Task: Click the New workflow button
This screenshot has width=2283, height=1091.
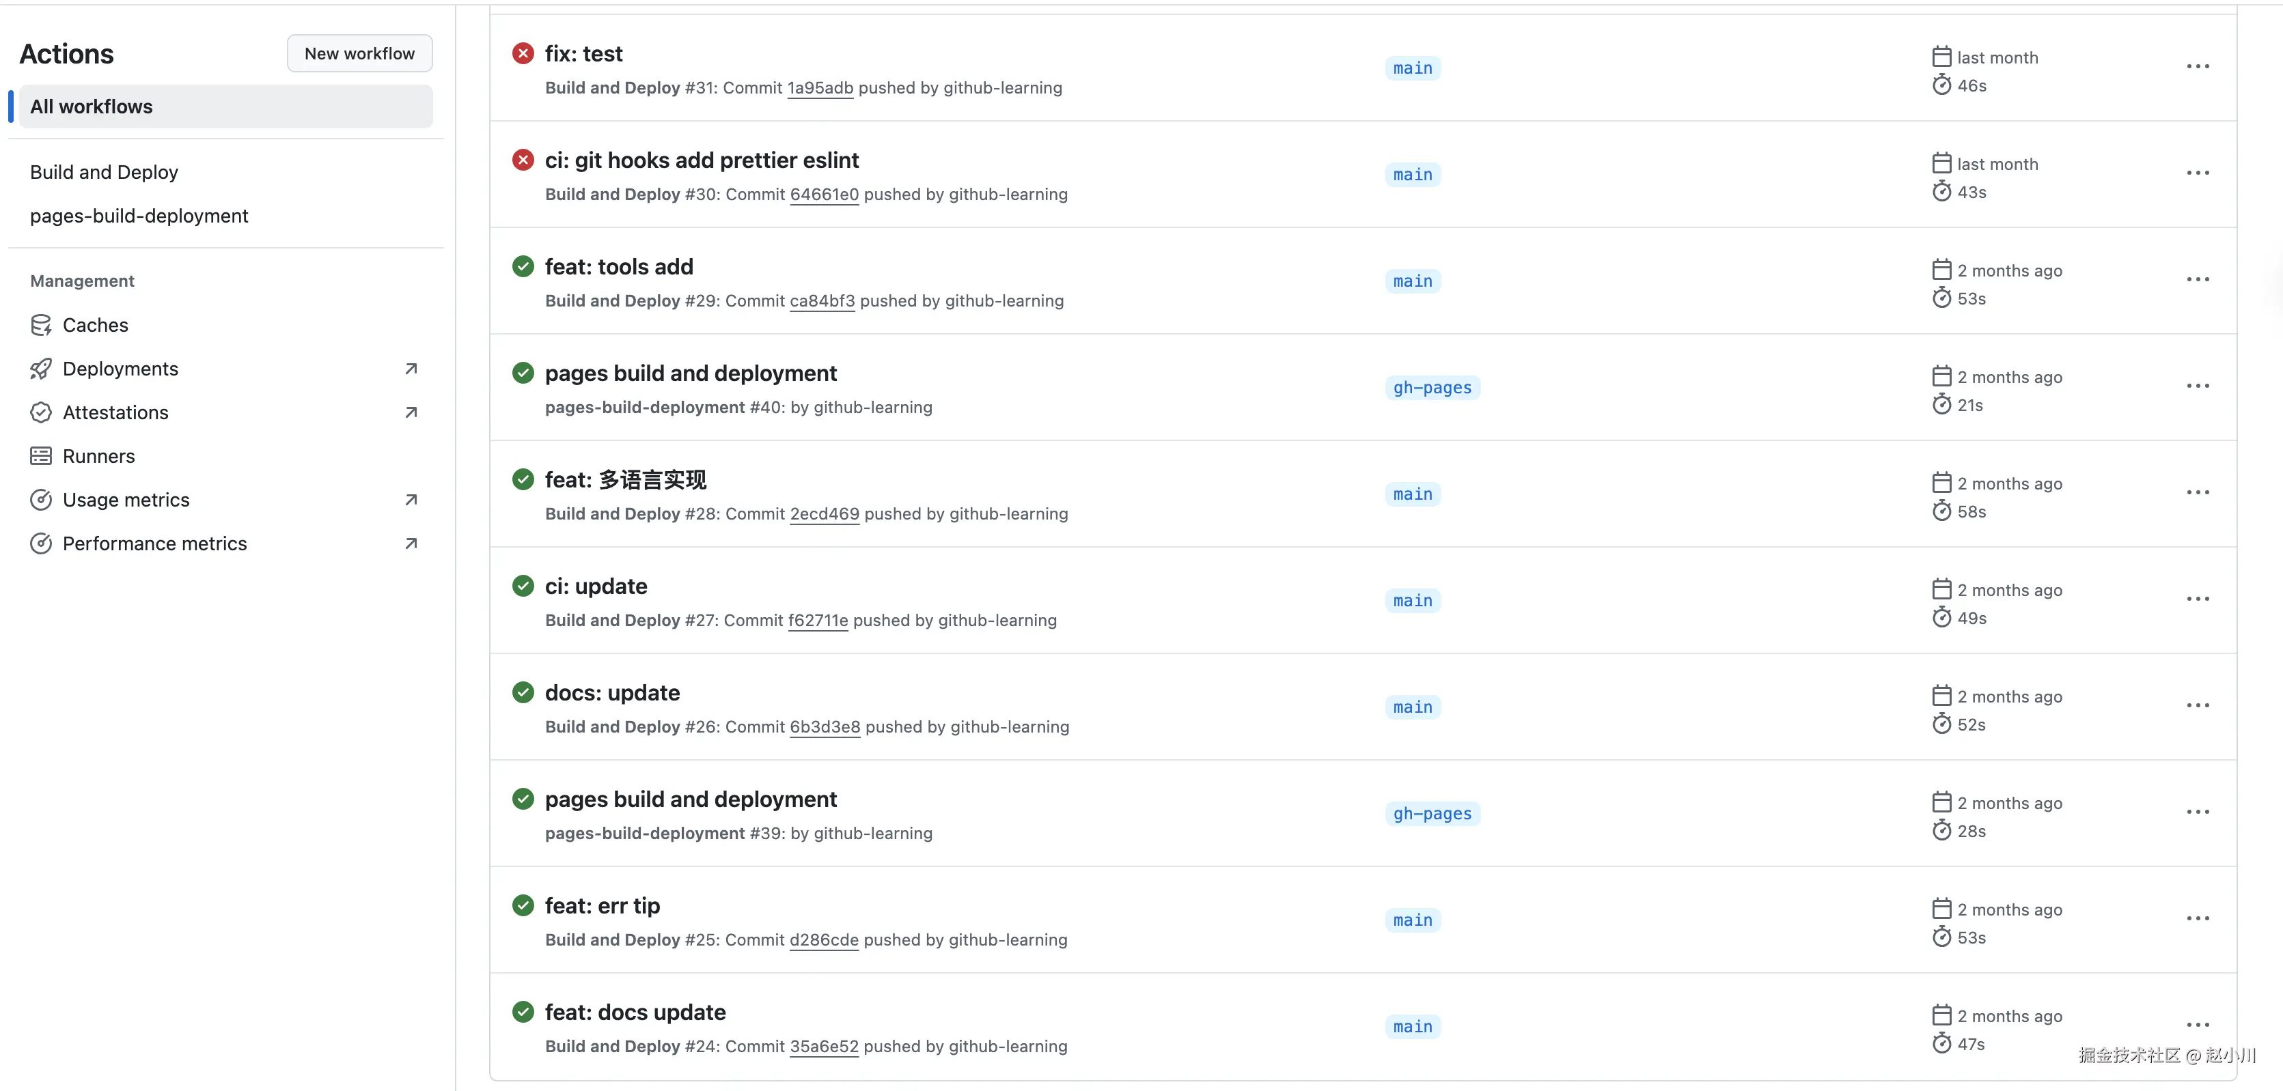Action: pyautogui.click(x=359, y=54)
